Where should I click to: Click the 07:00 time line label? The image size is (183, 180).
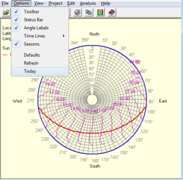click(130, 91)
